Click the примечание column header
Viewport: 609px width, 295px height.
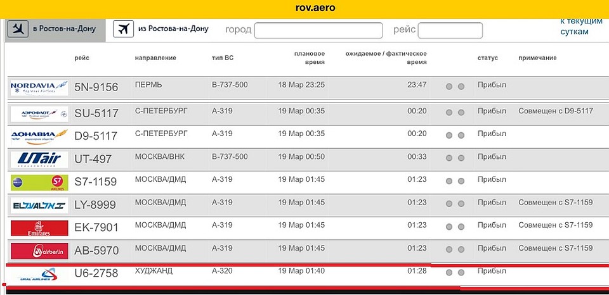(x=537, y=58)
